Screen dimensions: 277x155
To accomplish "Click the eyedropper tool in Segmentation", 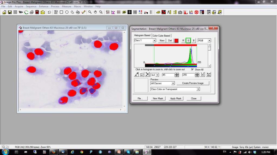I will click(136, 75).
